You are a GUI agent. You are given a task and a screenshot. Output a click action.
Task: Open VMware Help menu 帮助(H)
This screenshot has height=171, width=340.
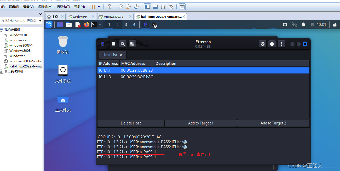[x=79, y=7]
